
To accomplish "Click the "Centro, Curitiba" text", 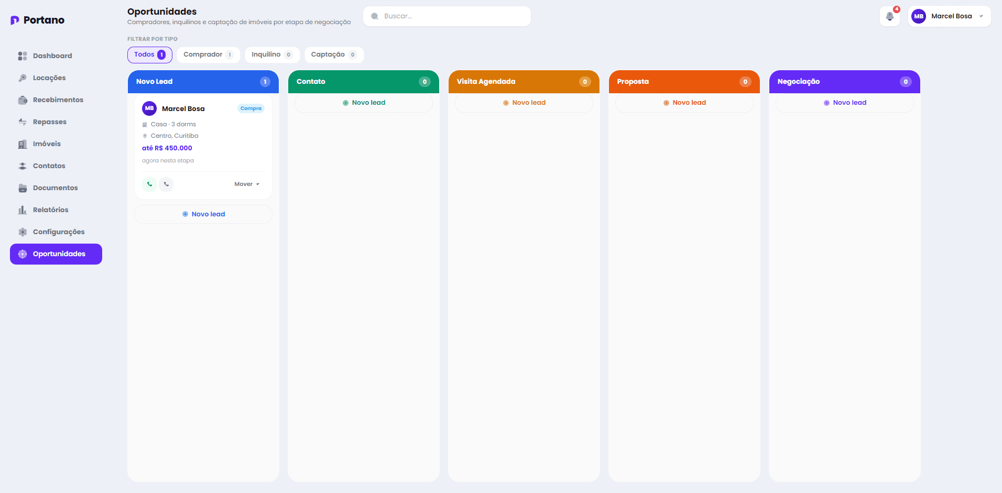I will click(x=175, y=136).
